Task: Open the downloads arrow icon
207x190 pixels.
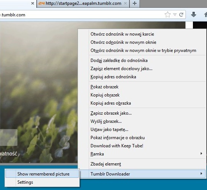Action: (x=194, y=14)
